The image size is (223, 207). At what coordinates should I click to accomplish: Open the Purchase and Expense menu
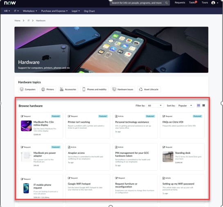coord(54,11)
